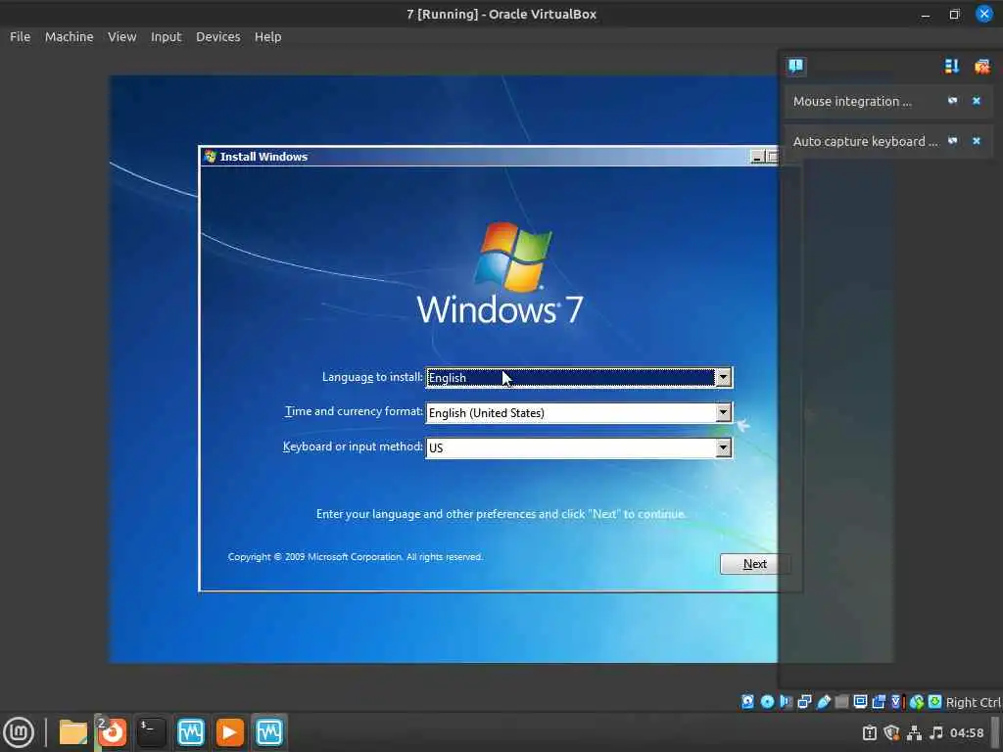Open the network connections tray icon
This screenshot has height=752, width=1003.
click(x=914, y=732)
